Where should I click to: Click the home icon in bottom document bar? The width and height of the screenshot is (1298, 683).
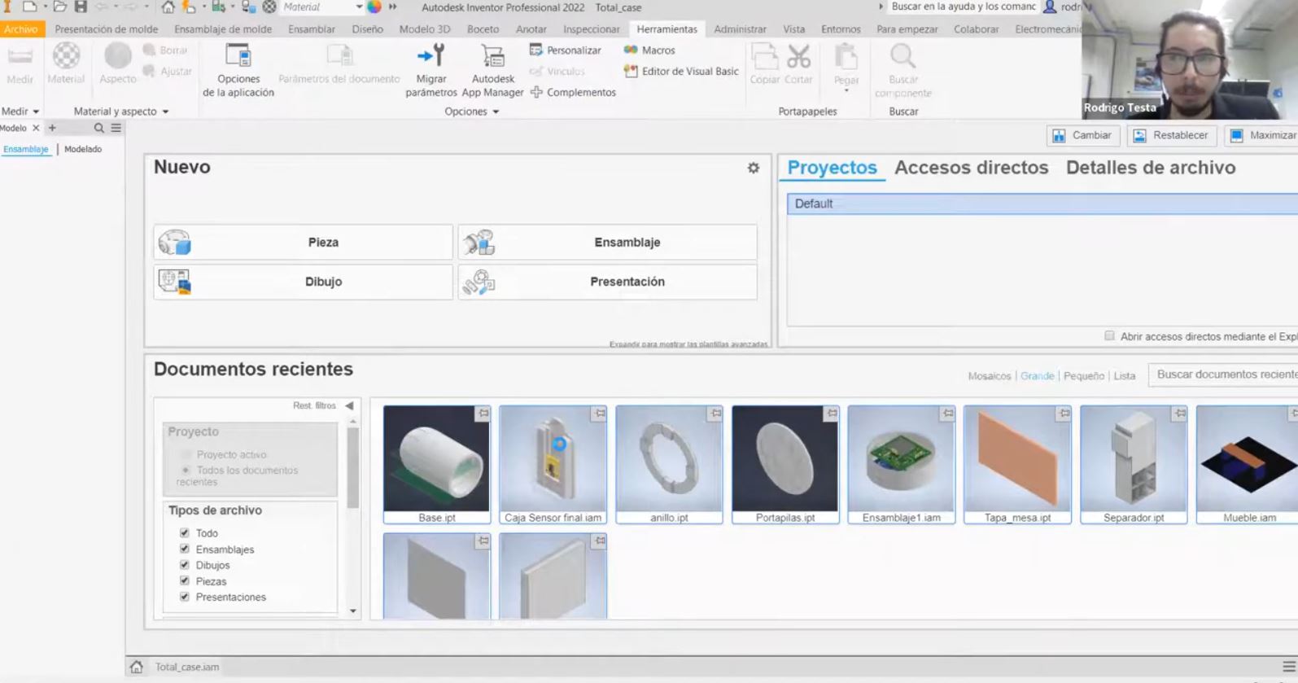(x=136, y=667)
